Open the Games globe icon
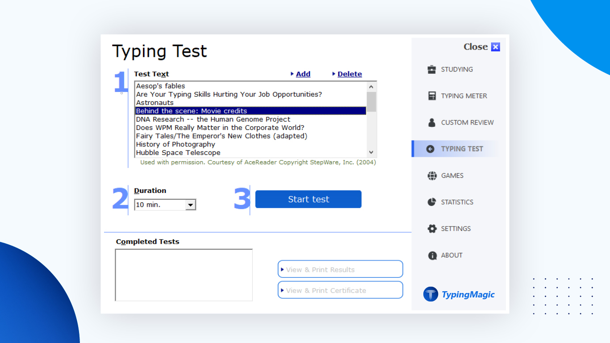The height and width of the screenshot is (343, 610). tap(432, 176)
